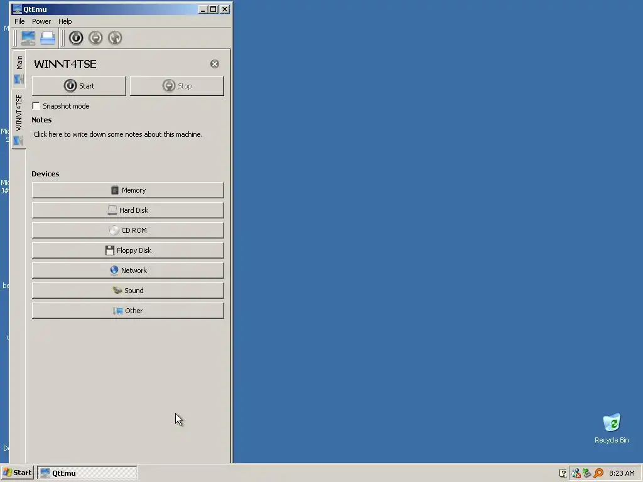Screen dimensions: 643x482
Task: Click the WINNT4TSE machine name heading
Action: [65, 64]
